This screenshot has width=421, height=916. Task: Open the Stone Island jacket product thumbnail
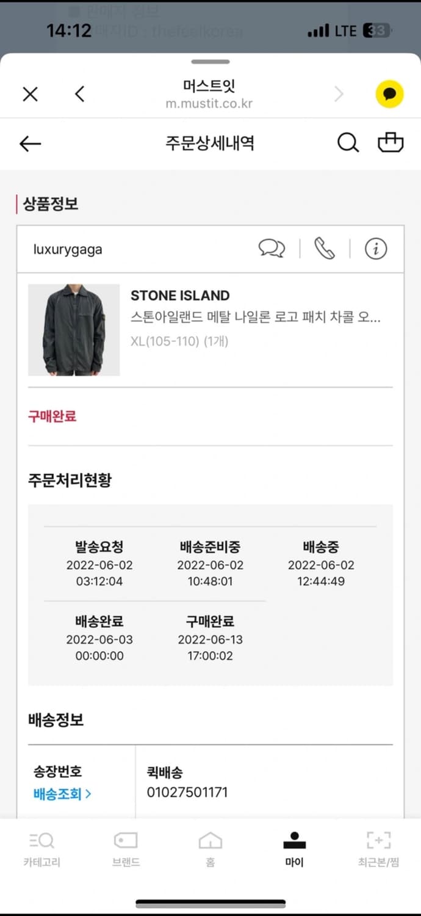coord(73,330)
